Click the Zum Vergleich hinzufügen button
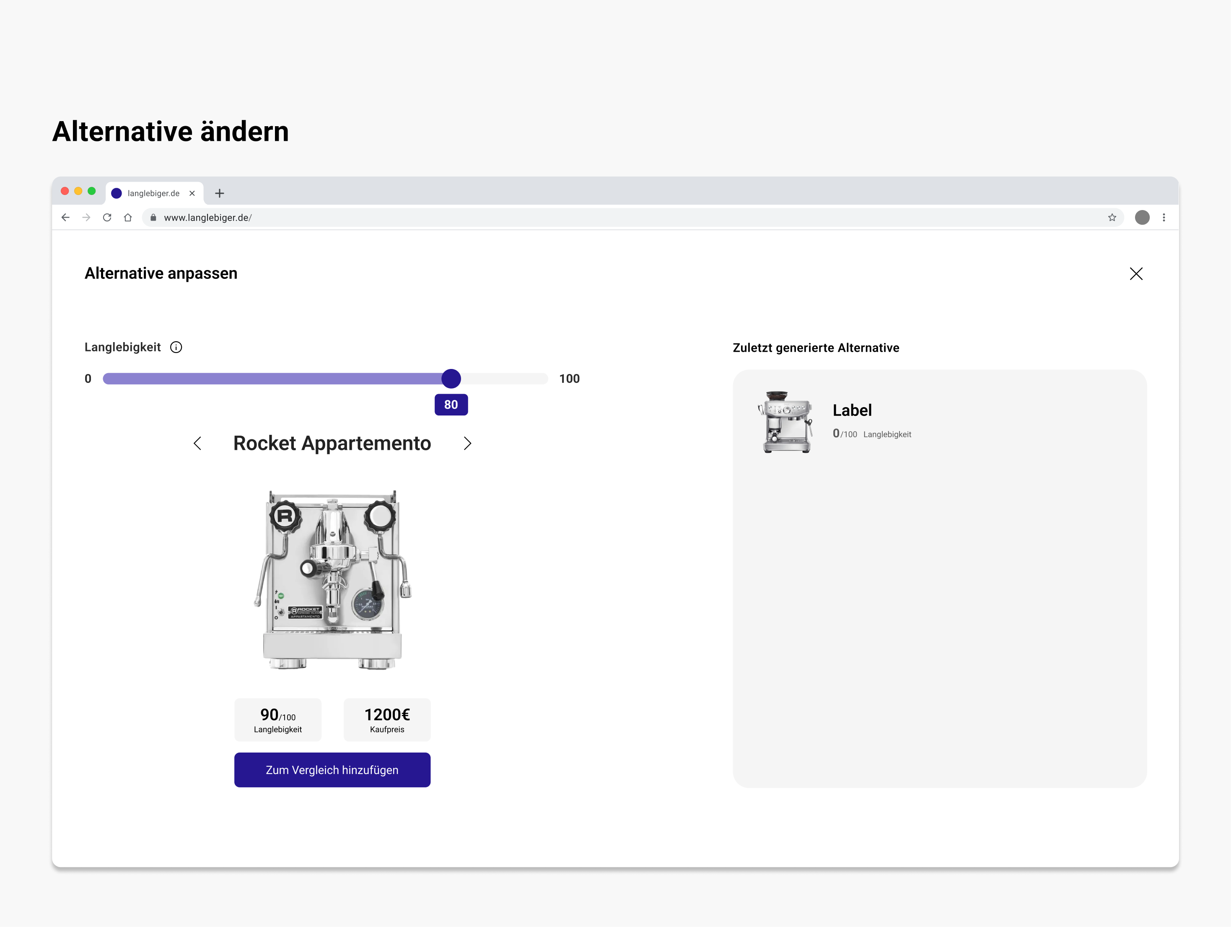Screen dimensions: 1231x927 332,770
